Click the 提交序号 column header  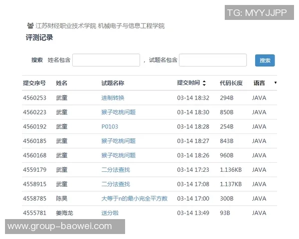pos(34,83)
